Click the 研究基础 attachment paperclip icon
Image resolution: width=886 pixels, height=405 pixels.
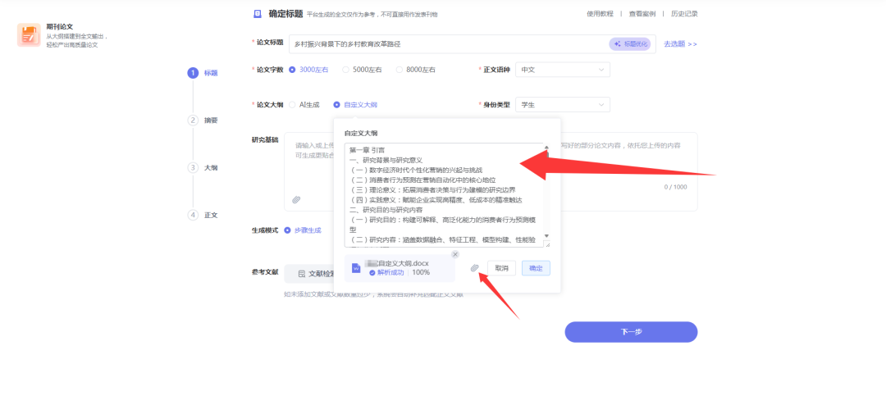(x=296, y=199)
